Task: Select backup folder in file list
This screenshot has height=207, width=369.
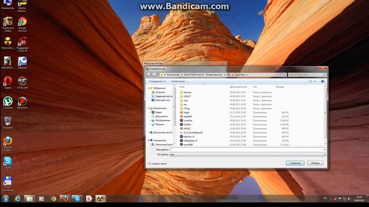Action: [187, 92]
